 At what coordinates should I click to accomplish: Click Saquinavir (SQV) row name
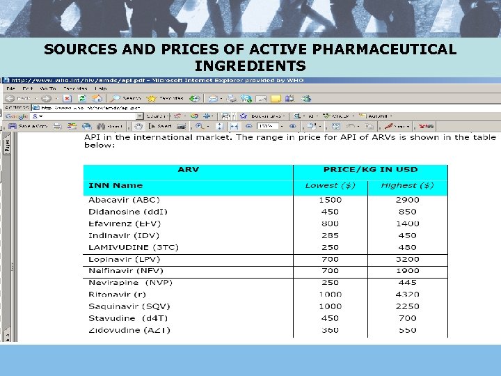pyautogui.click(x=129, y=306)
